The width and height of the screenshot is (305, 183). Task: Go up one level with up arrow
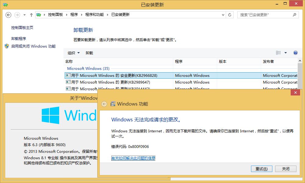point(31,15)
